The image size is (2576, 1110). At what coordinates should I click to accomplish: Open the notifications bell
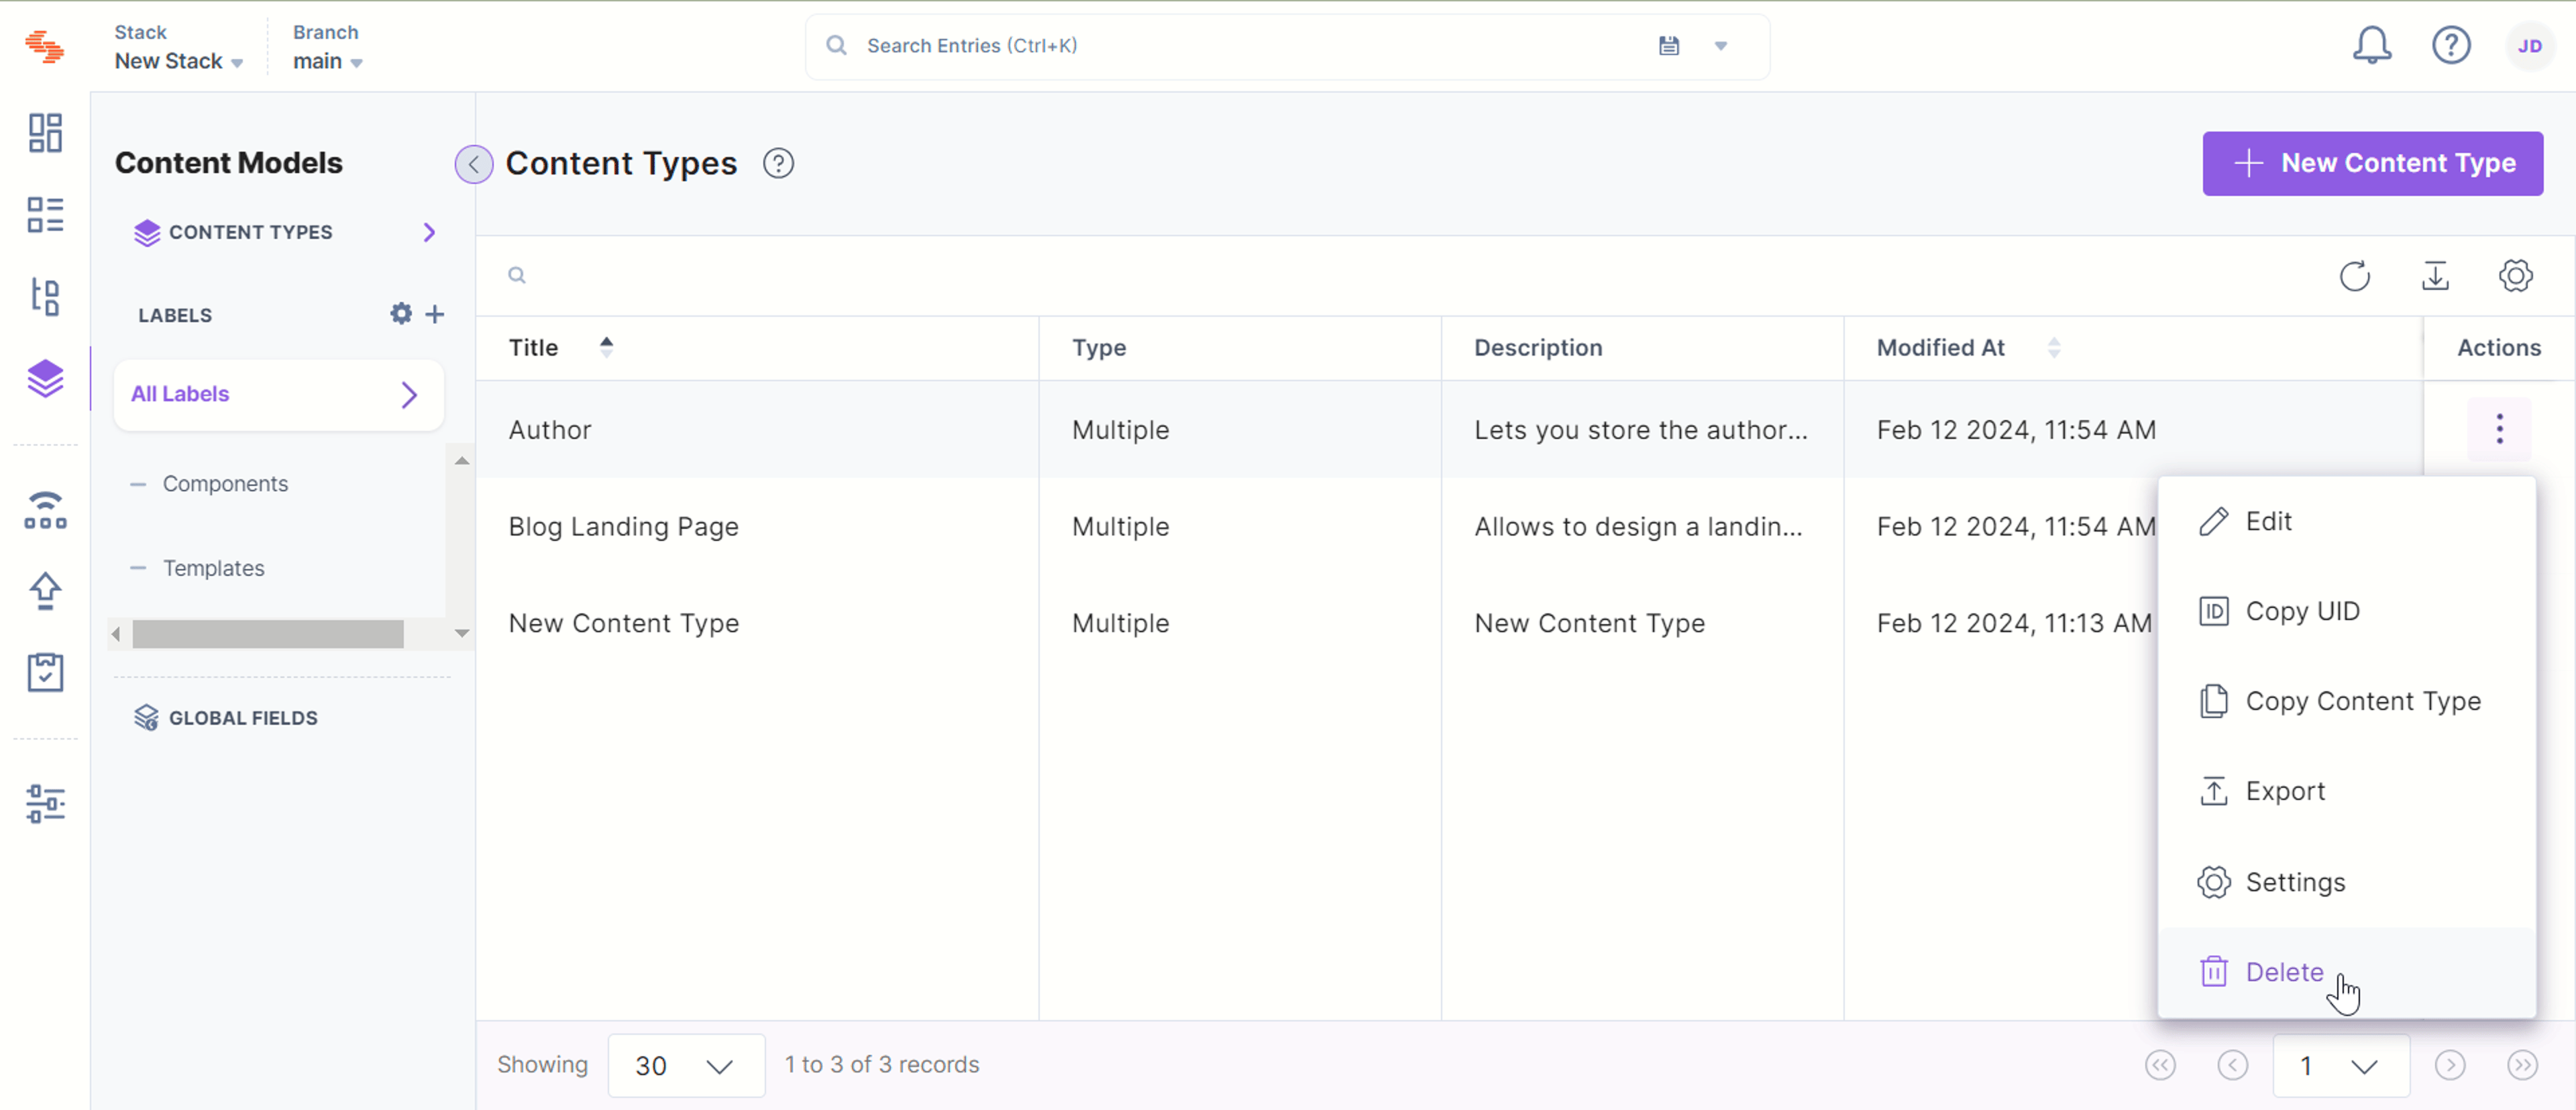(x=2371, y=45)
